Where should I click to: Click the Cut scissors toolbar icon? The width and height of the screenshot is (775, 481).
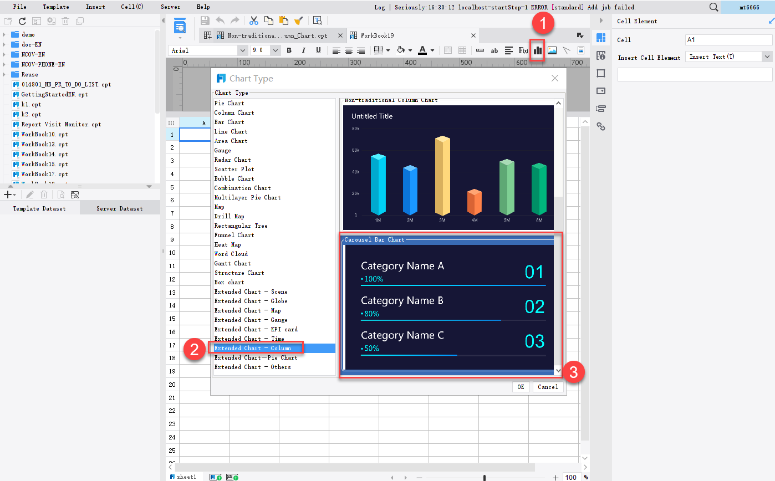pos(253,20)
